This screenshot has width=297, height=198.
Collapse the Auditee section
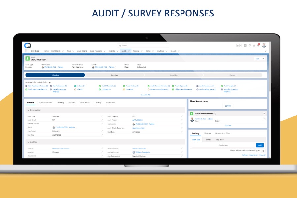(28, 142)
